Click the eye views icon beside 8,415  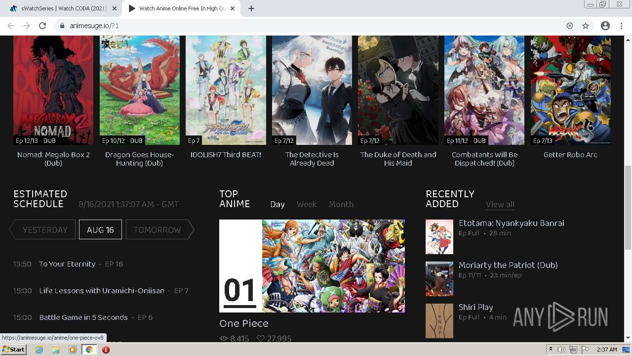[224, 339]
